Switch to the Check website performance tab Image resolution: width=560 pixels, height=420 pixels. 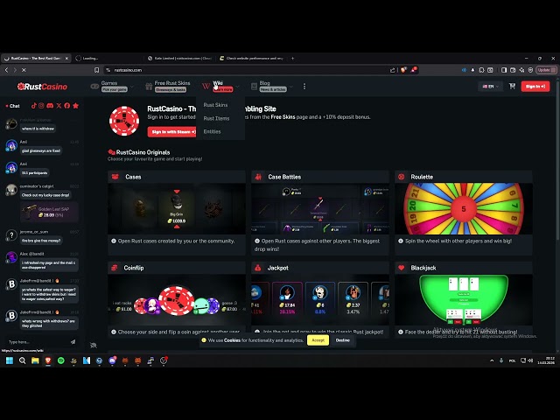pos(251,59)
